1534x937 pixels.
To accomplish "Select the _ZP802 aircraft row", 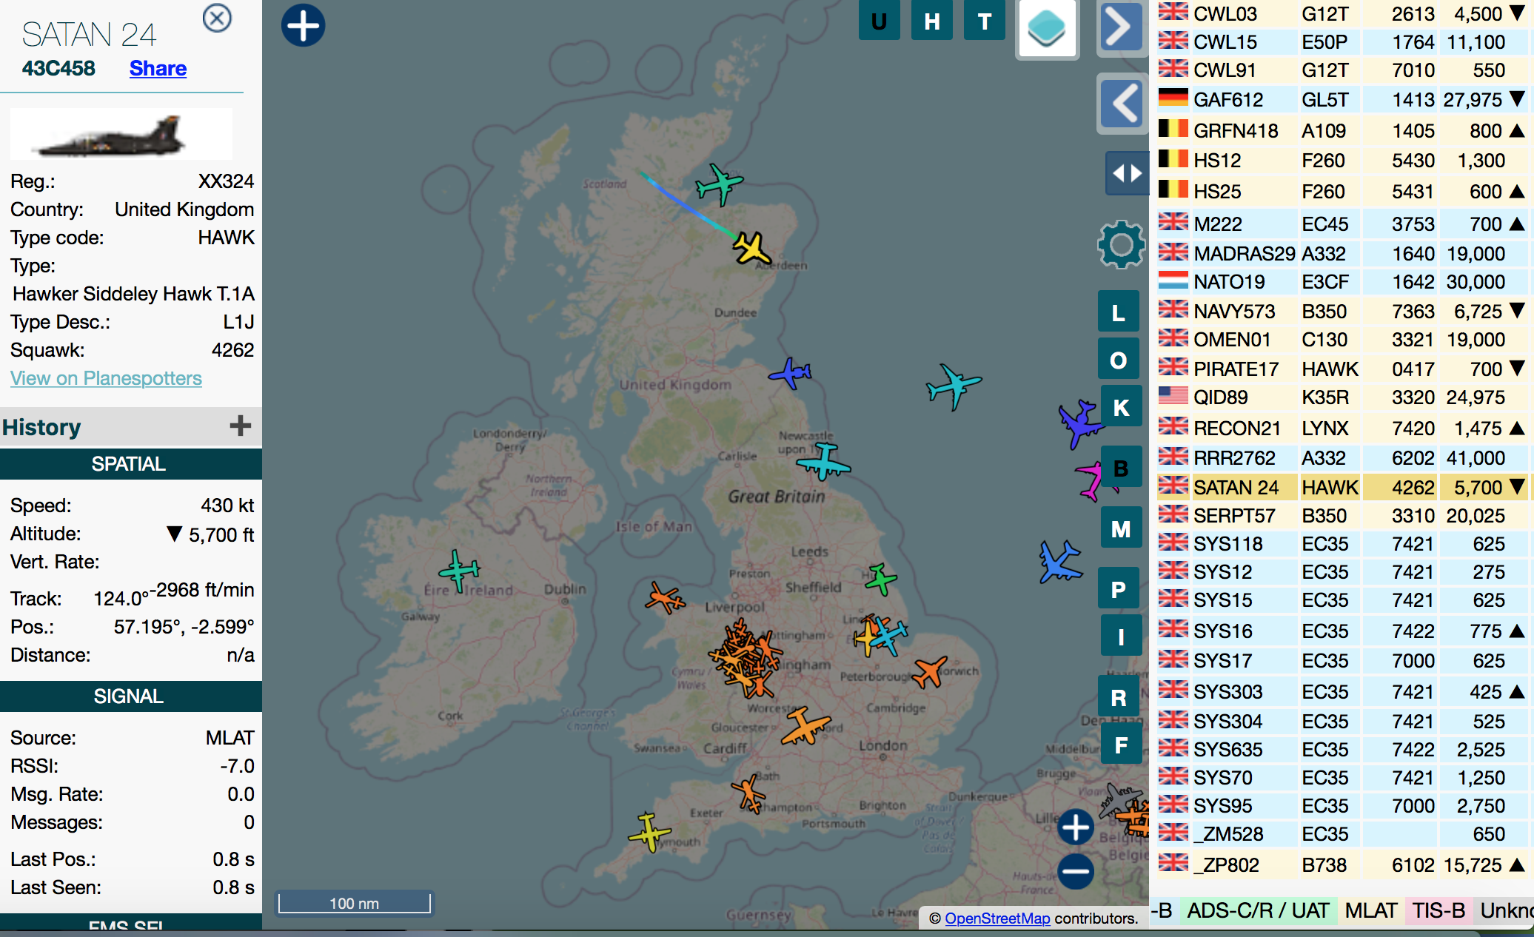I will [x=1342, y=865].
